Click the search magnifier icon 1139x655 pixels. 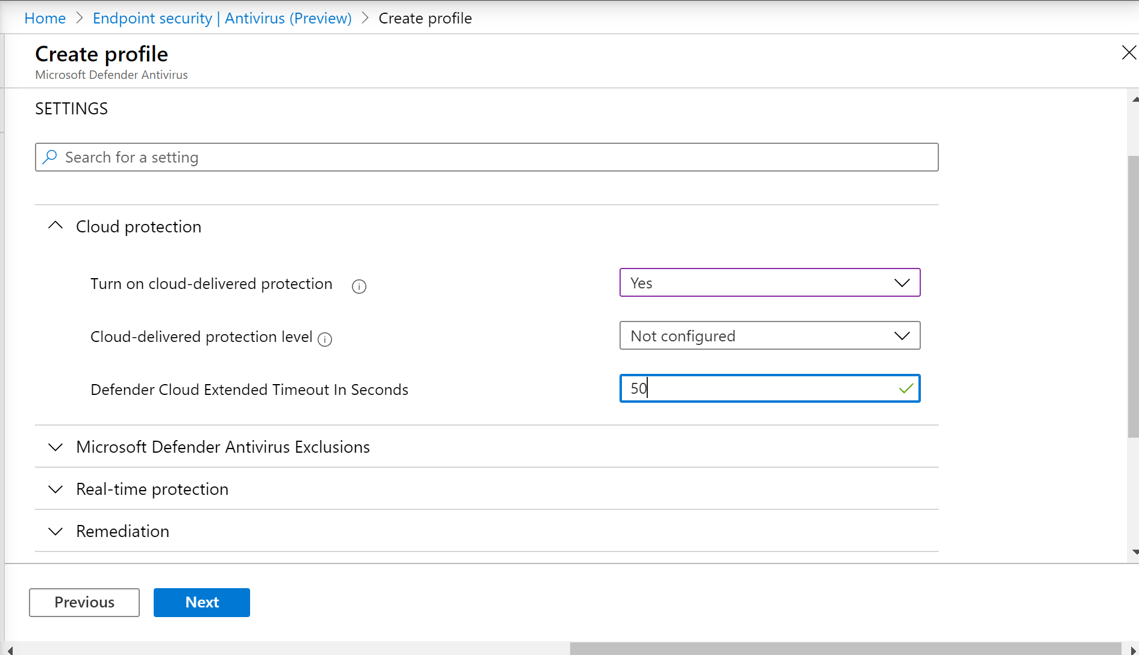[50, 157]
